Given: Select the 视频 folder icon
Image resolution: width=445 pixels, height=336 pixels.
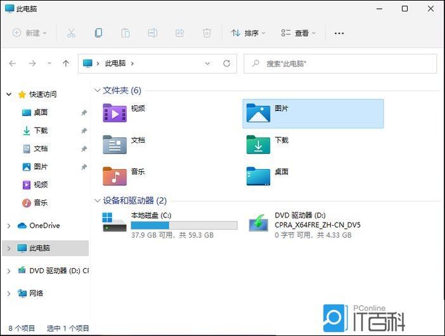Looking at the screenshot, I should pyautogui.click(x=115, y=113).
